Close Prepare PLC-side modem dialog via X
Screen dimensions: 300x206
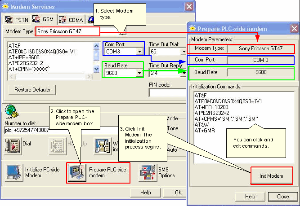click(x=294, y=29)
